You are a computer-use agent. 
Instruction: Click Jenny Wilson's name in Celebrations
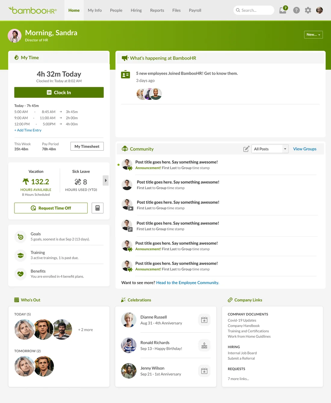(x=152, y=368)
